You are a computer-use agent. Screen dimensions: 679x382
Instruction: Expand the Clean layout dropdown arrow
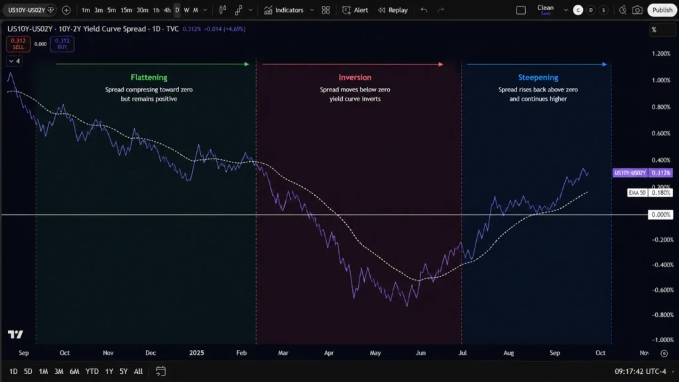pos(566,10)
